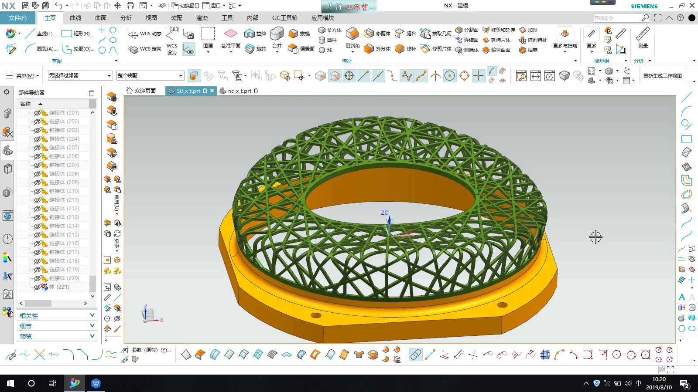Open the Windows Start menu

point(10,383)
